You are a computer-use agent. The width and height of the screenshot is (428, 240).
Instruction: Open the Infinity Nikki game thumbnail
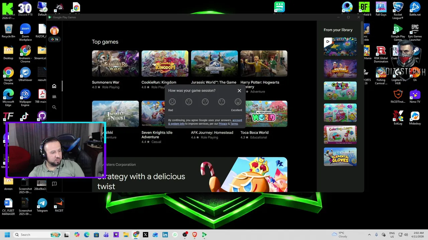115,114
